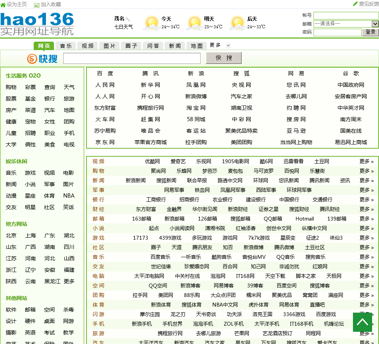The width and height of the screenshot is (379, 344).
Task: Click 世纪佳缘 in dating row
Action: (x=161, y=266)
